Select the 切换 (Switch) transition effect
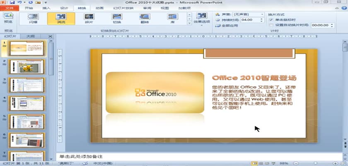Screen dimensions: 348x166 click(117, 19)
